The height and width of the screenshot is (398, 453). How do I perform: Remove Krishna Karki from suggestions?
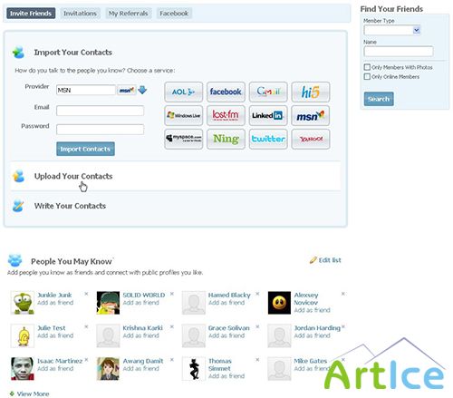[172, 326]
